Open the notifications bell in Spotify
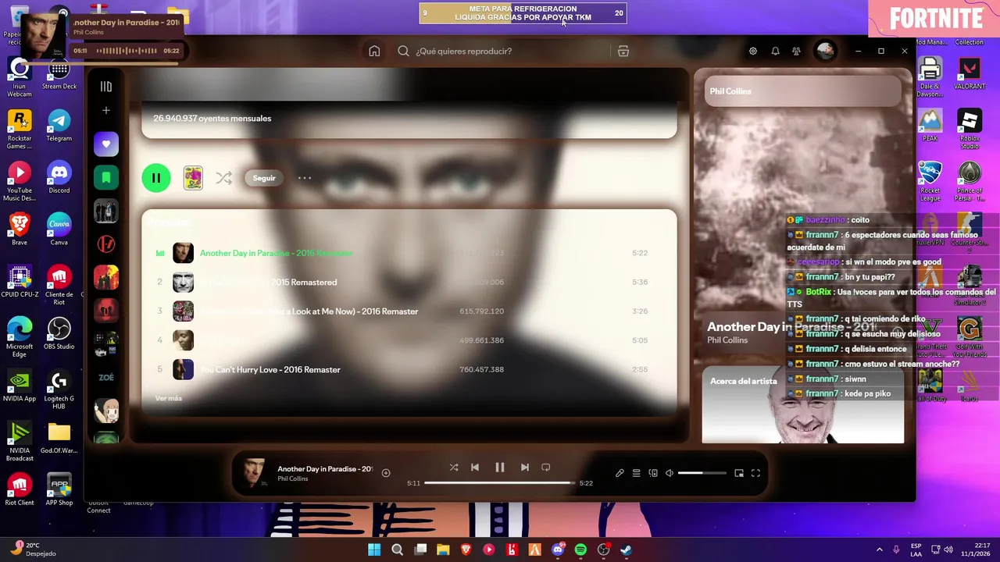Viewport: 1000px width, 562px height. click(x=775, y=51)
